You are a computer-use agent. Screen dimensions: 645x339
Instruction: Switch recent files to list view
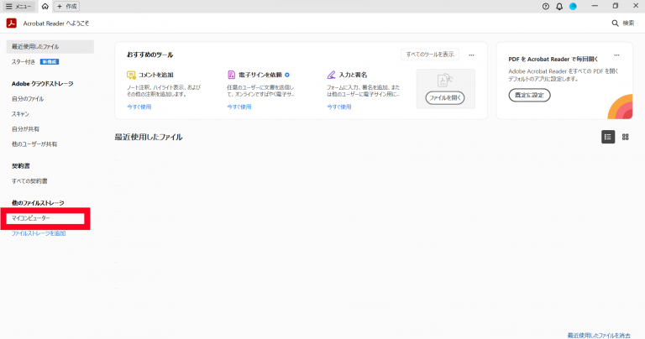coord(608,137)
